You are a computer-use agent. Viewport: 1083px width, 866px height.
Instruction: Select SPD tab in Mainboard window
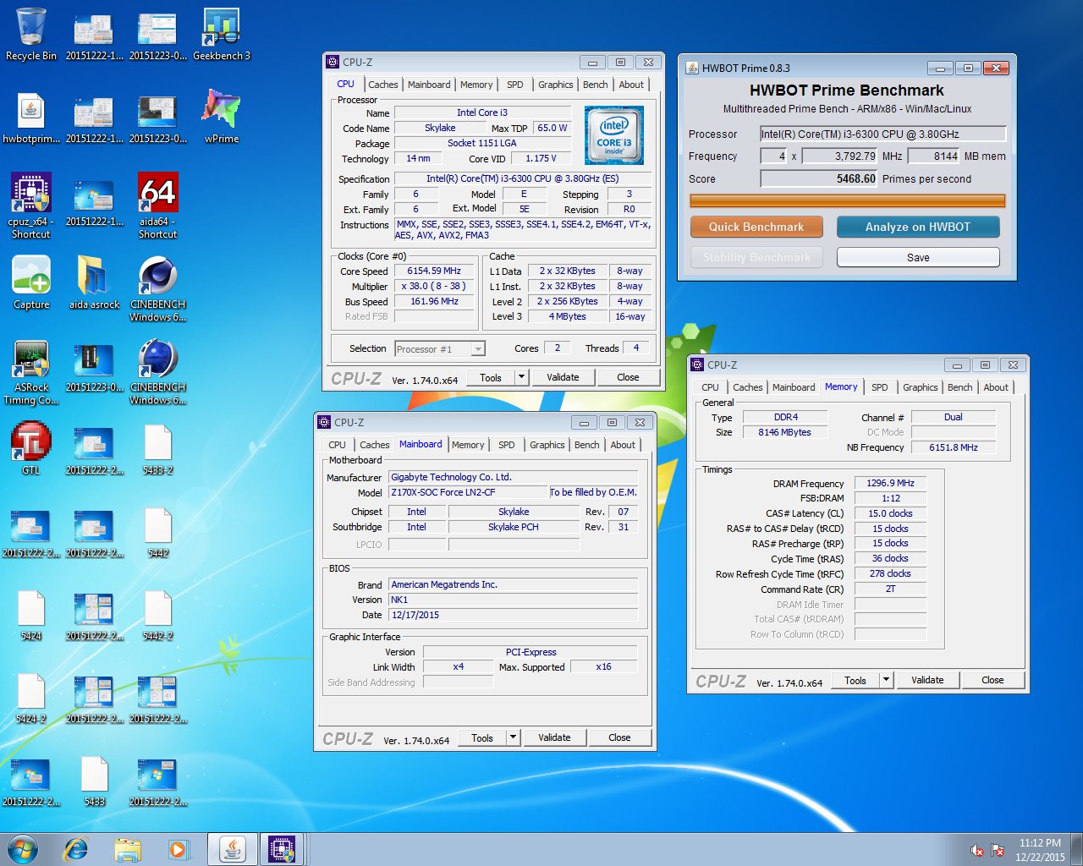pyautogui.click(x=507, y=445)
